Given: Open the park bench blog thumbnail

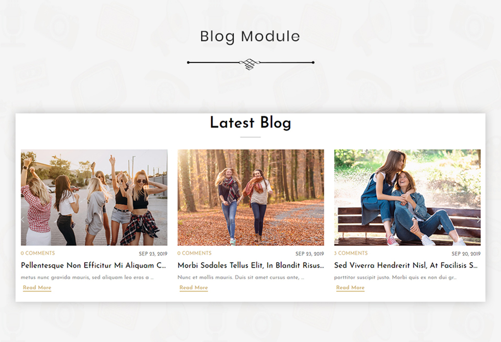Looking at the screenshot, I should click(x=408, y=197).
